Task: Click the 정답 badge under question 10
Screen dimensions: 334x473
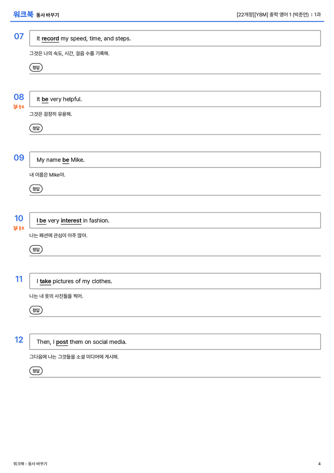Action: pyautogui.click(x=36, y=249)
